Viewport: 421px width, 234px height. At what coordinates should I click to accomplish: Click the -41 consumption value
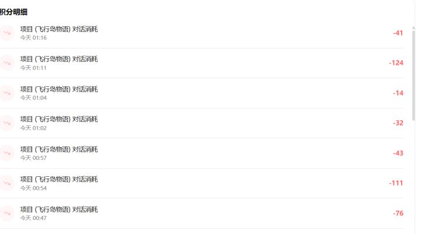click(x=398, y=33)
